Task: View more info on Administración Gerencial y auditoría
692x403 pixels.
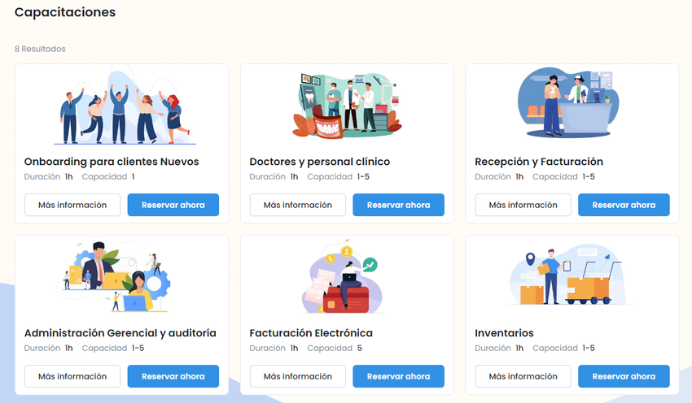Action: 72,376
